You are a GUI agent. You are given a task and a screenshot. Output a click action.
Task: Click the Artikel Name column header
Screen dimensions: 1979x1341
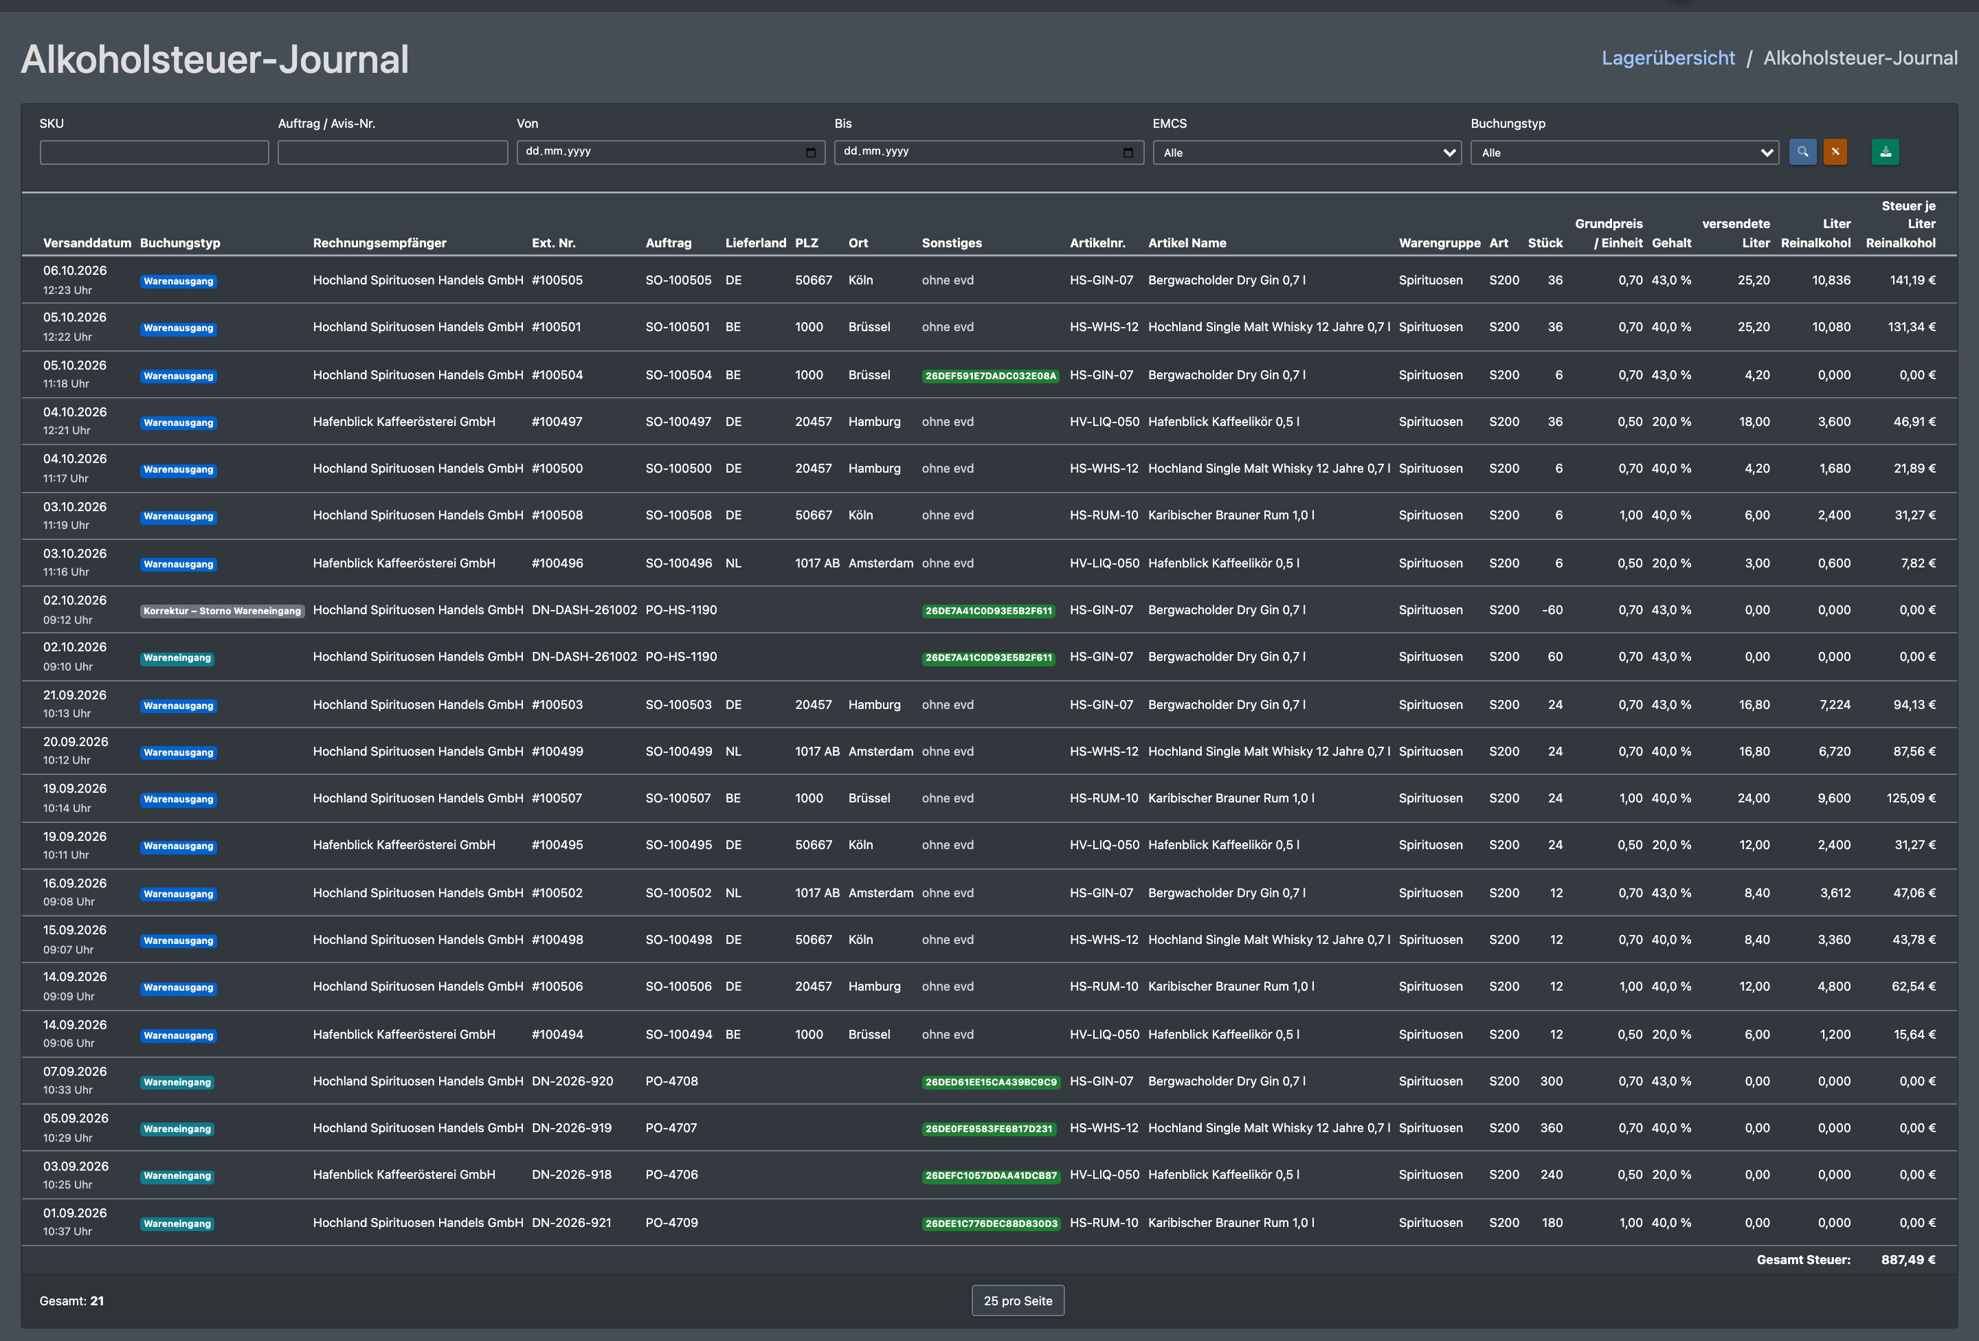coord(1187,243)
